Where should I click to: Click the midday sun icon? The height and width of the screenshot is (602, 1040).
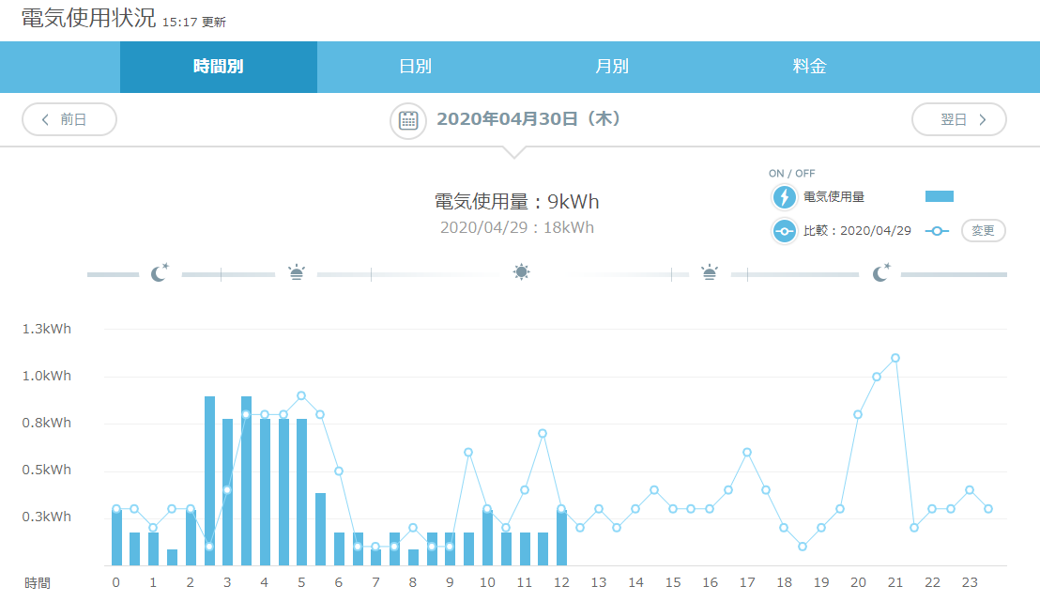click(521, 272)
